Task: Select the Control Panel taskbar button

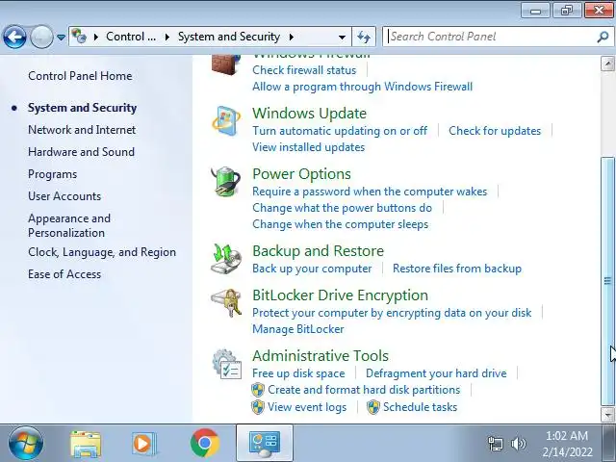Action: click(x=265, y=443)
